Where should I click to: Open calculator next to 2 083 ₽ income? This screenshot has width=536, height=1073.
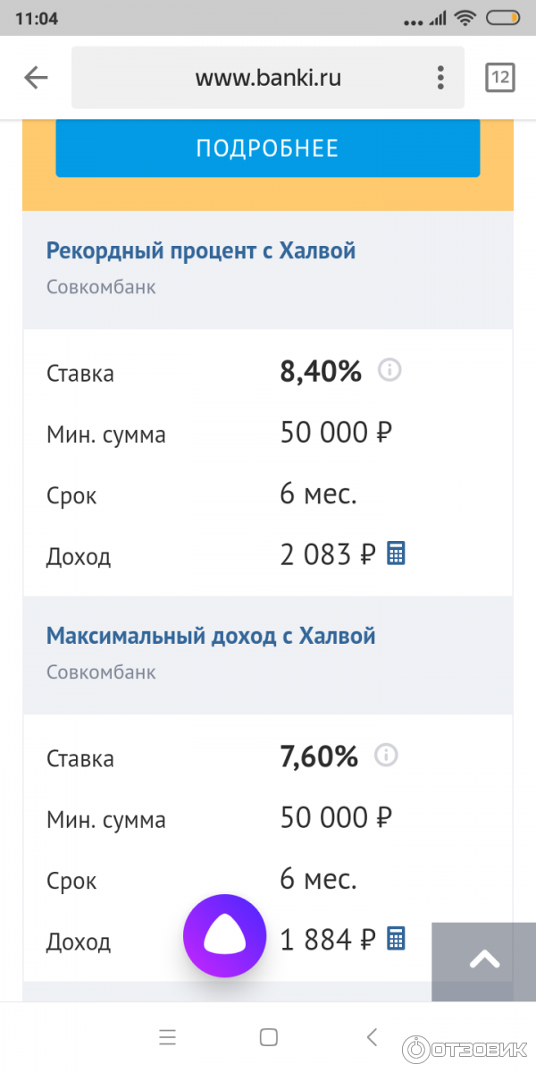click(396, 553)
